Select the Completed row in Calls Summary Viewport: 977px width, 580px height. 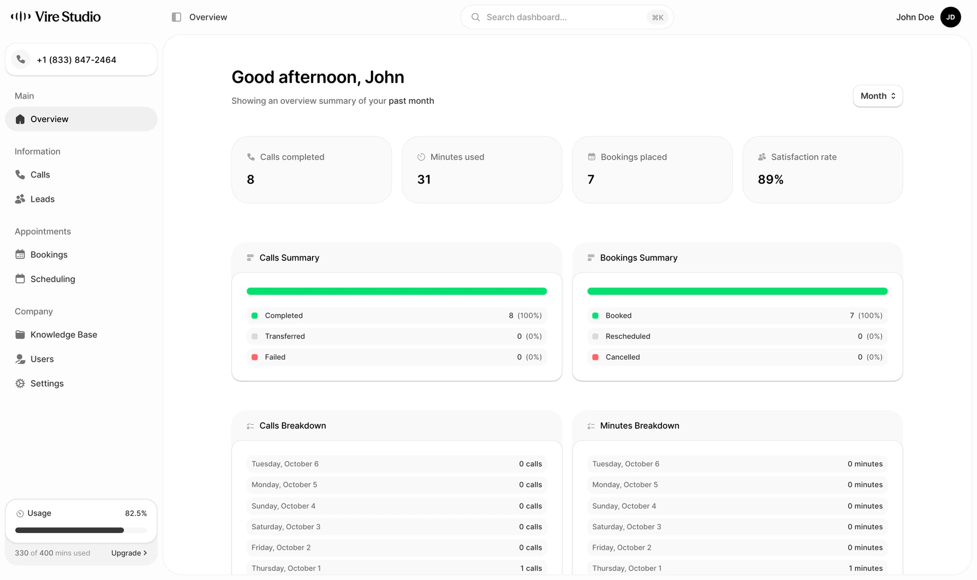click(x=396, y=315)
